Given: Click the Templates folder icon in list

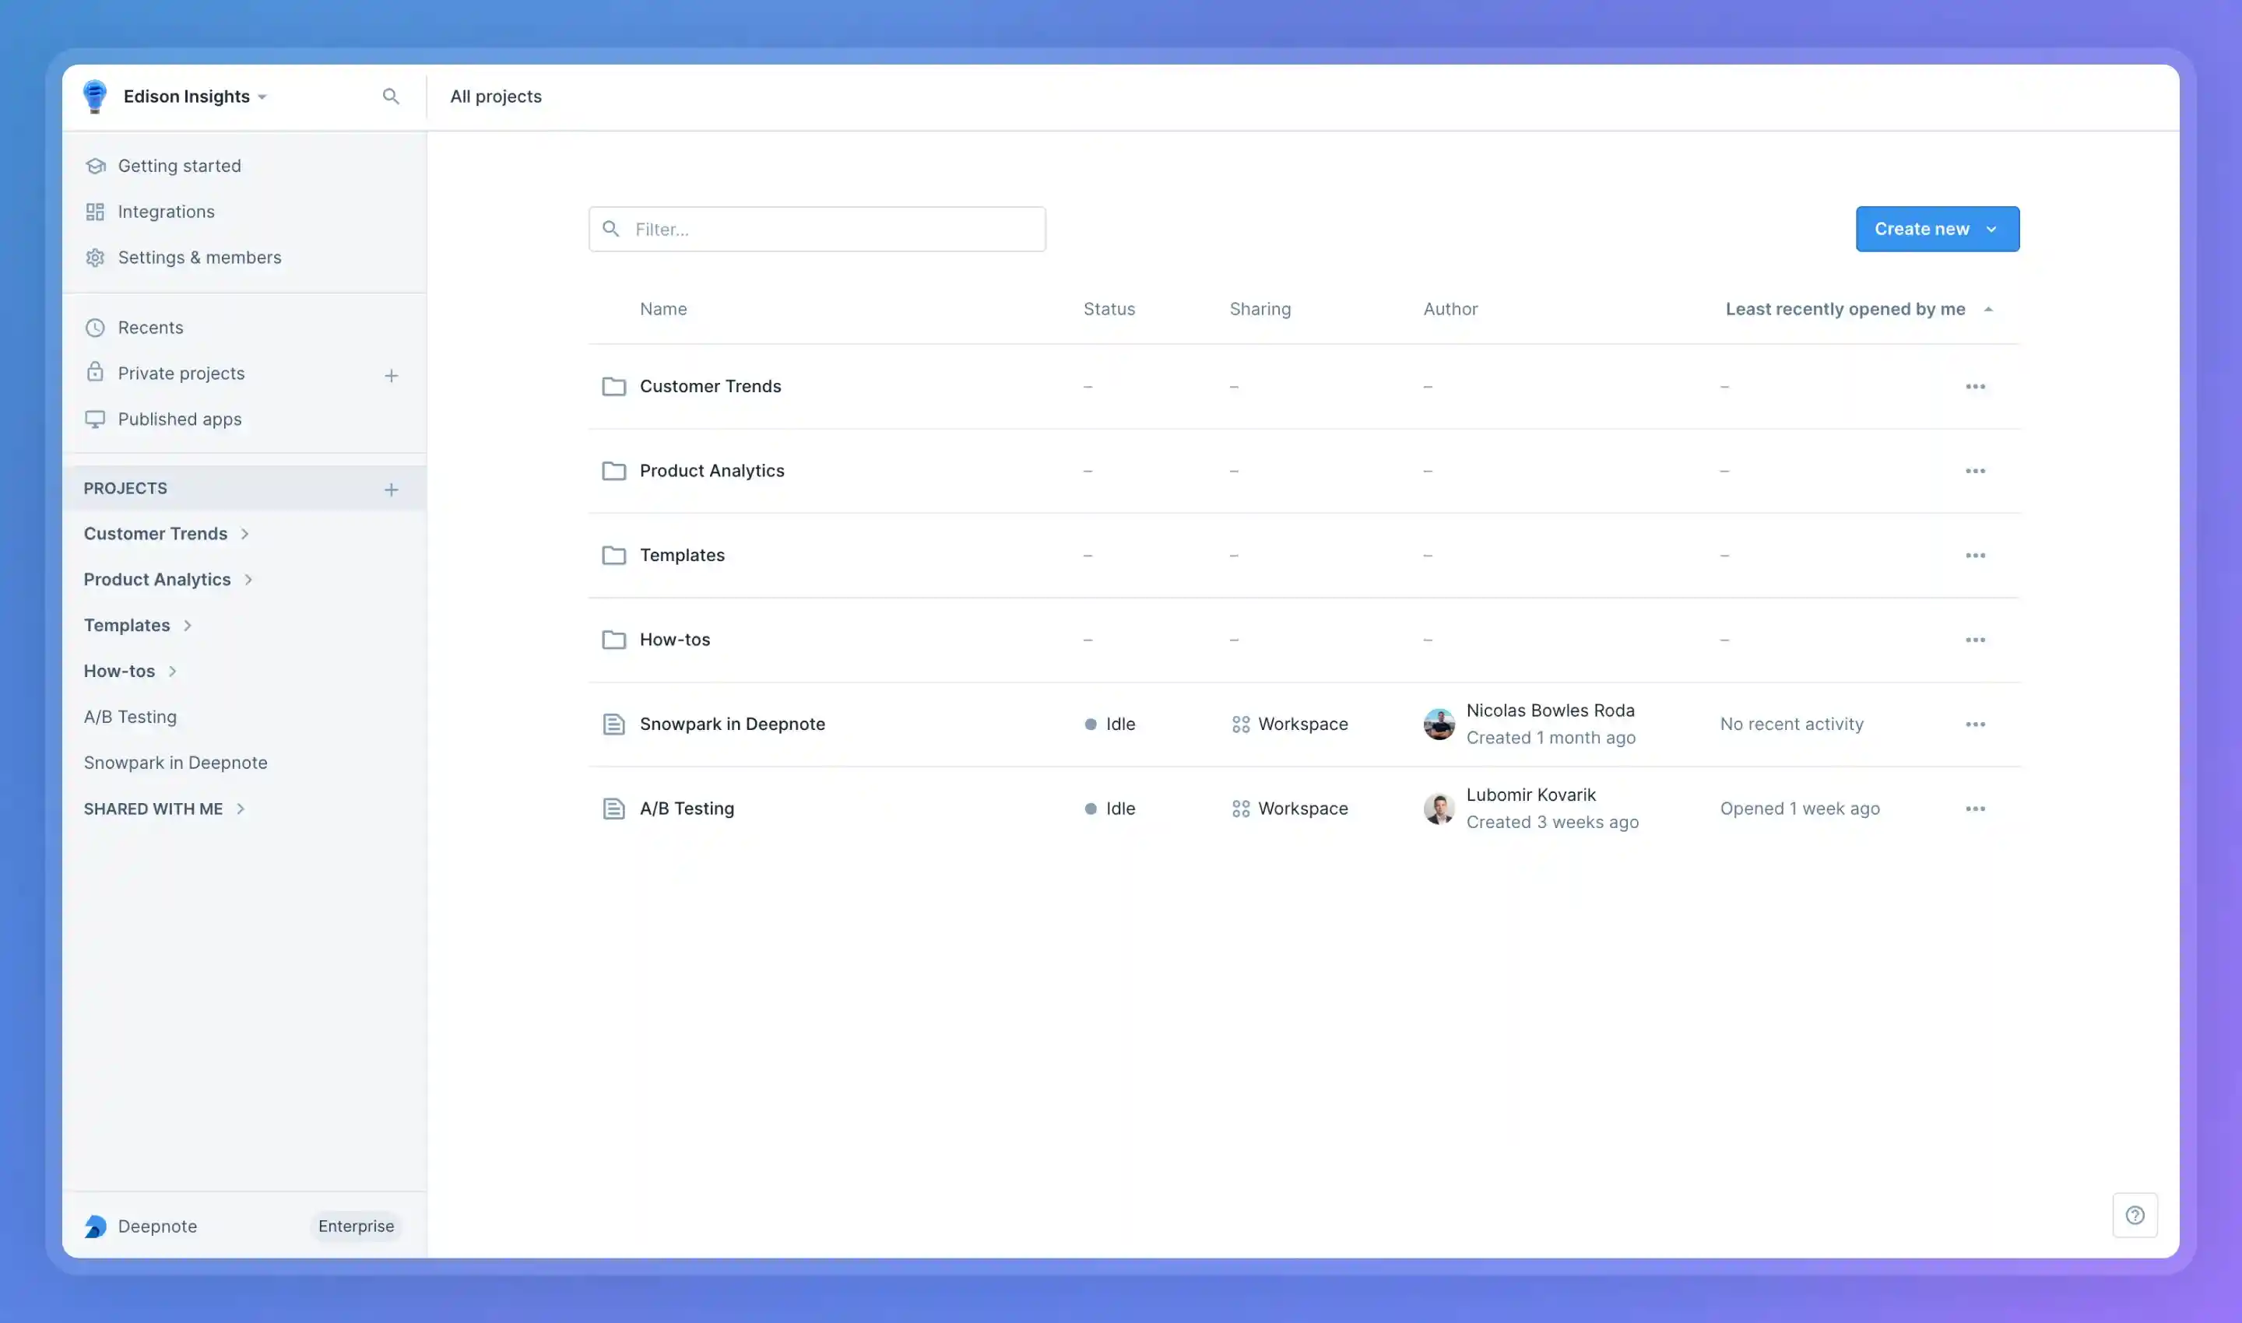Looking at the screenshot, I should coord(613,556).
